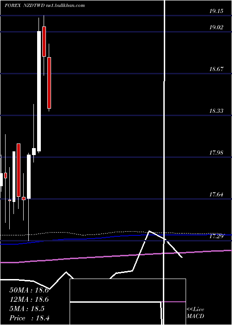
Task: Click the pink moving average line
Action: click(x=116, y=256)
